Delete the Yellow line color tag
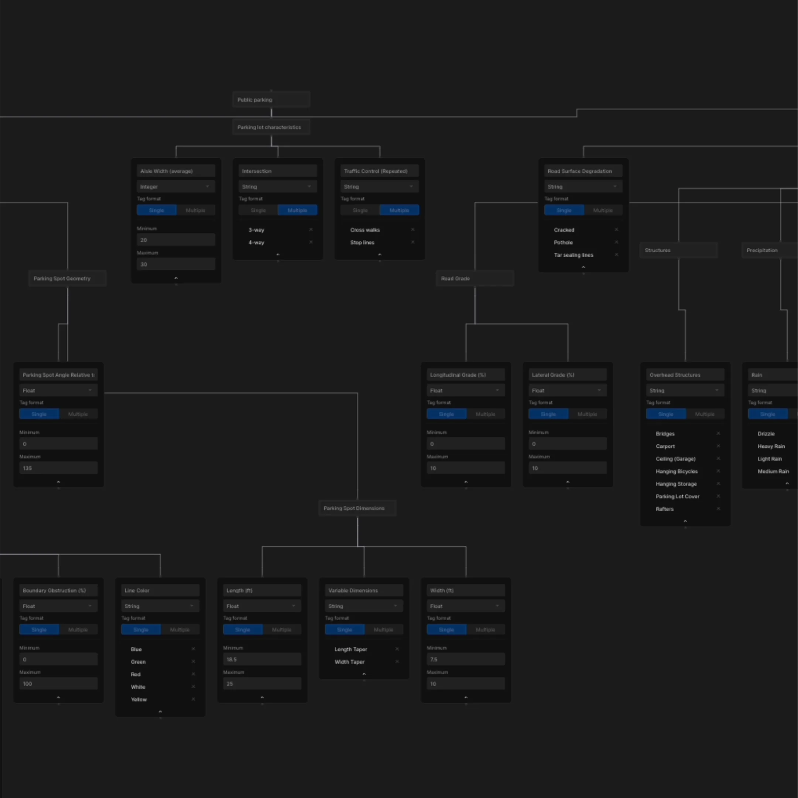The height and width of the screenshot is (798, 798). pyautogui.click(x=193, y=699)
